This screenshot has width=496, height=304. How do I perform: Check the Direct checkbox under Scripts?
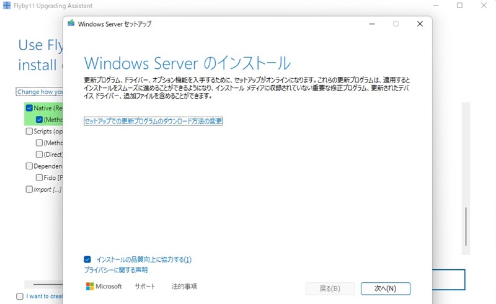point(39,154)
